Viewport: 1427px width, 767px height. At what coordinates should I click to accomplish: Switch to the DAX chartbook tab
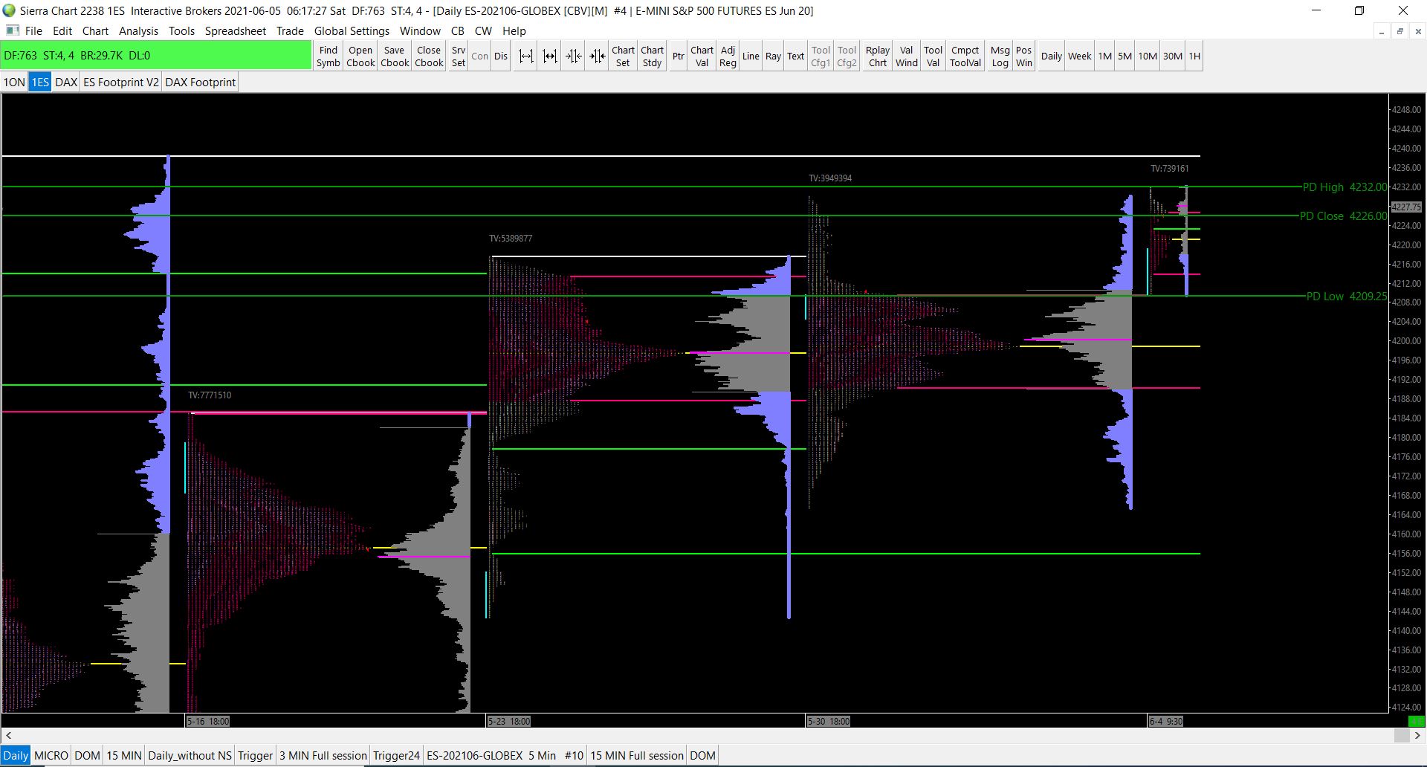click(x=66, y=82)
